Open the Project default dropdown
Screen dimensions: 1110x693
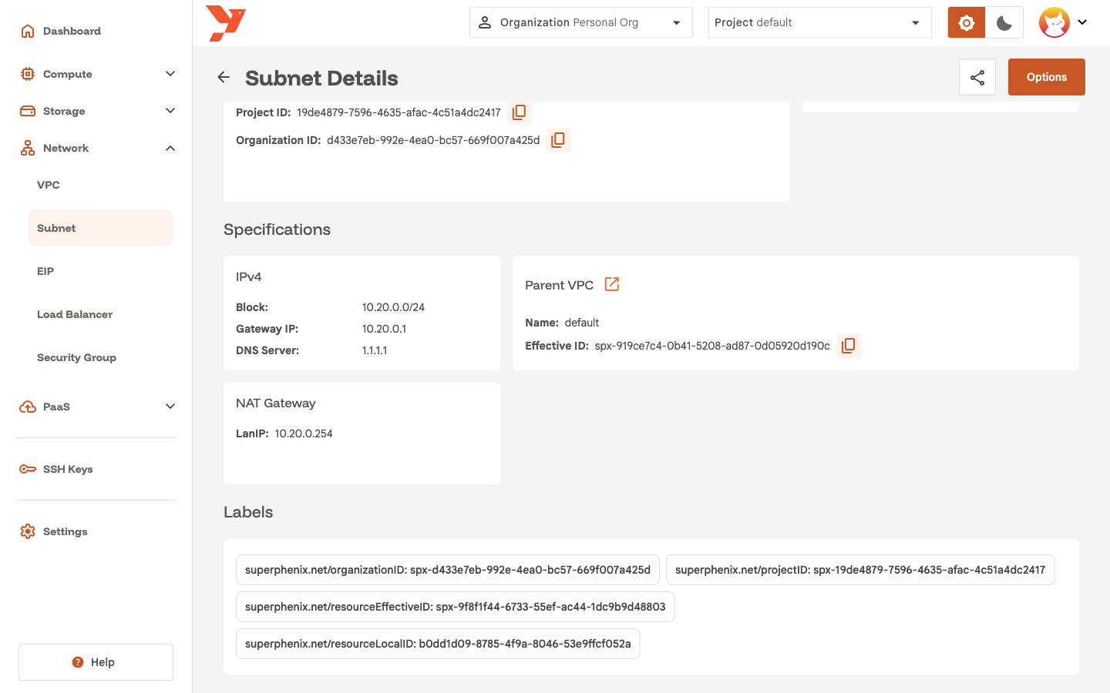click(x=820, y=22)
